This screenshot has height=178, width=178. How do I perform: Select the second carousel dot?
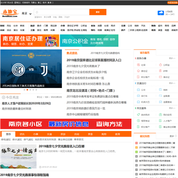tap(27, 90)
